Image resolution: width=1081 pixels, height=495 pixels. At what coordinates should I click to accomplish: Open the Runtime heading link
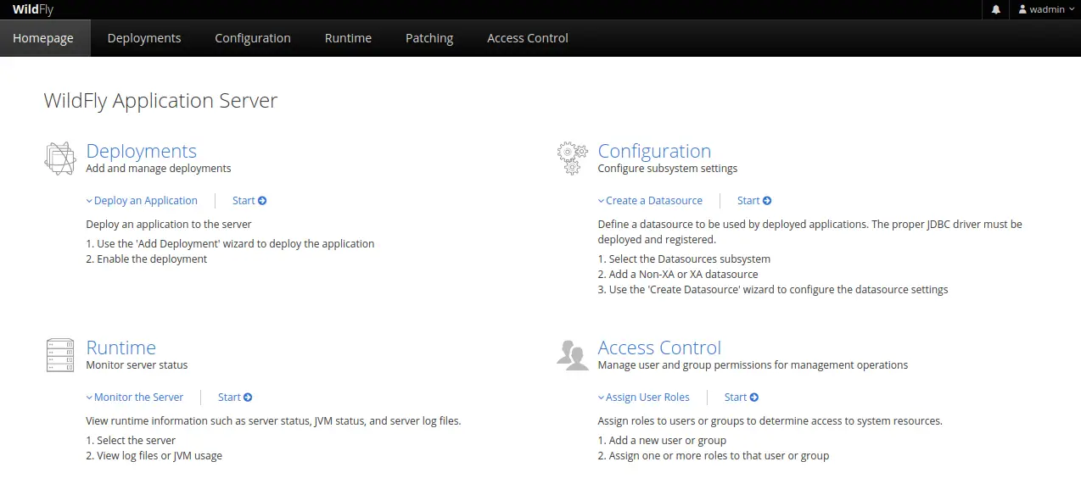121,348
